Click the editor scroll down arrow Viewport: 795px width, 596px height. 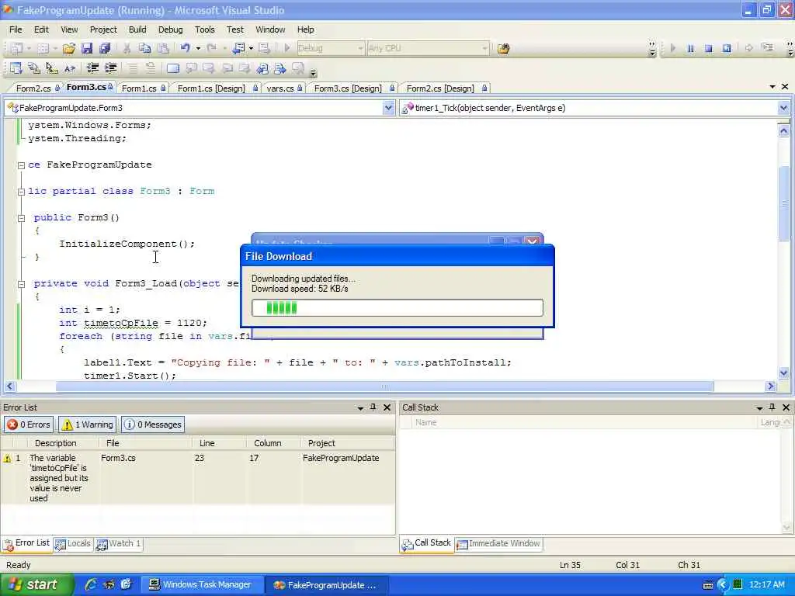[x=783, y=372]
